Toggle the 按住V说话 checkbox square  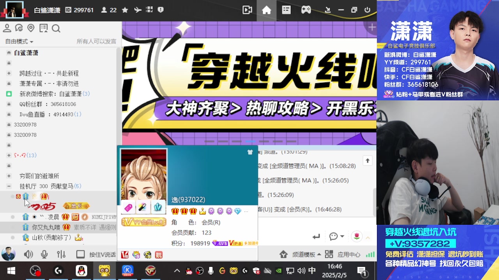(81, 255)
